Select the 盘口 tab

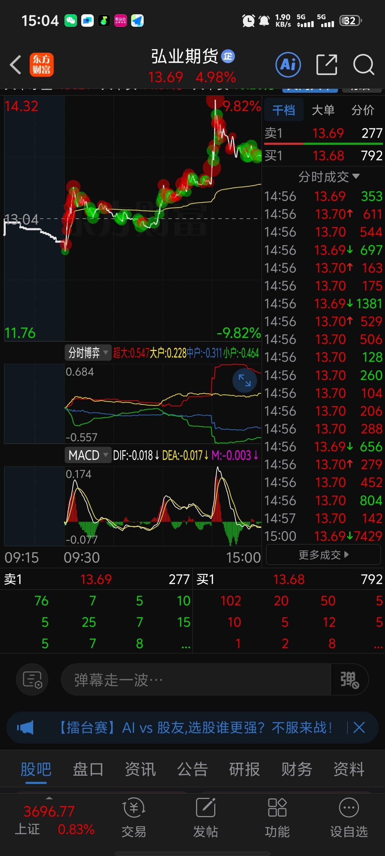click(88, 769)
